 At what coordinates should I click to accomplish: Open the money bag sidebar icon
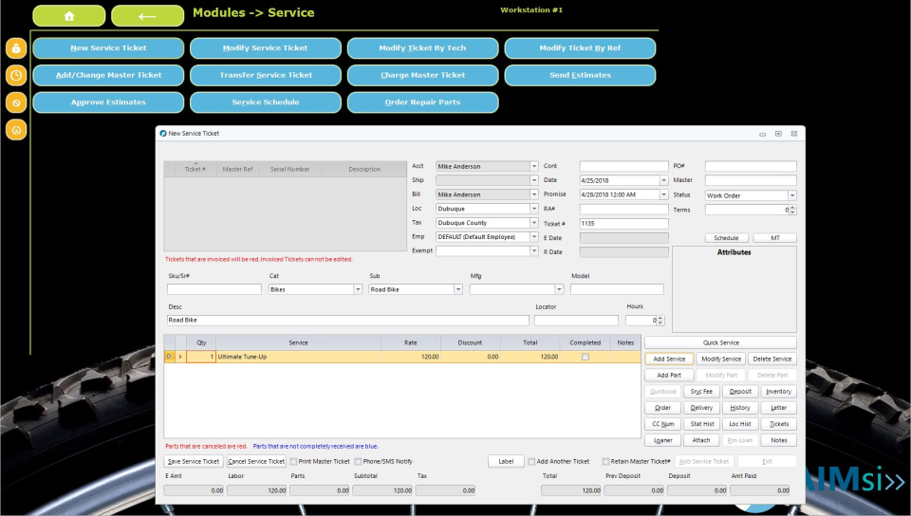pyautogui.click(x=16, y=48)
